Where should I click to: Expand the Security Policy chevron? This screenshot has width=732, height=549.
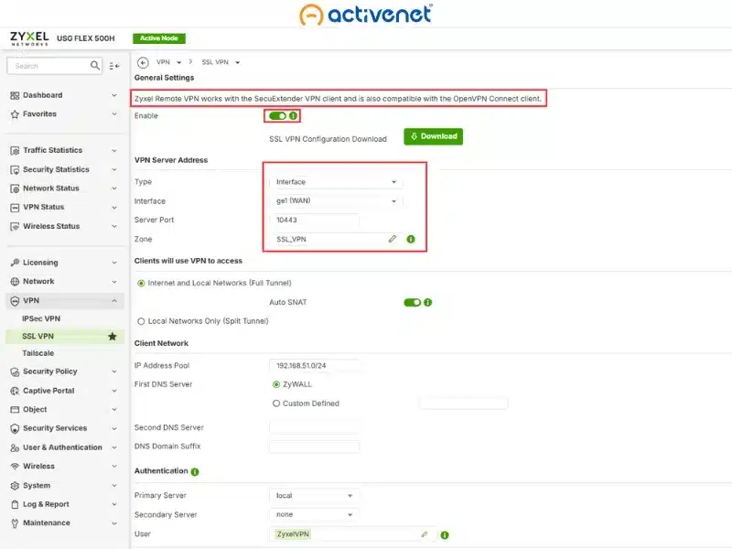114,371
